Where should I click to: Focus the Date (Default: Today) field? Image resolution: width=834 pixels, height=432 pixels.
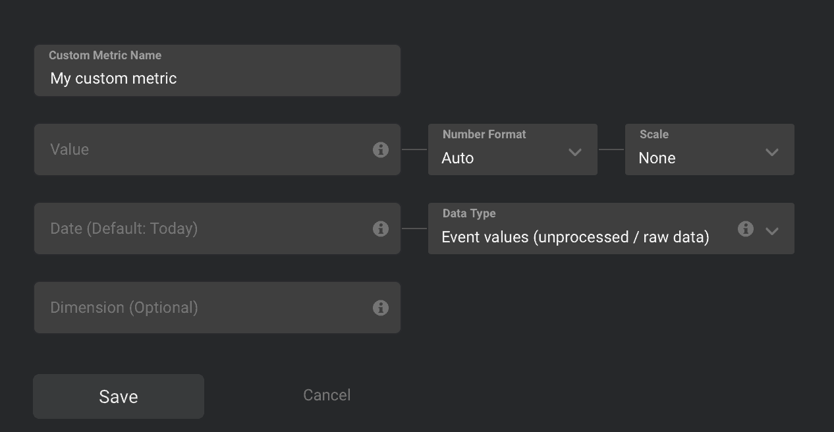point(198,229)
